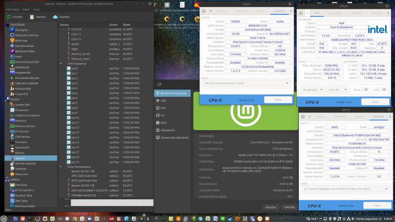
Task: Open the Linux Mint menu on taskbar
Action: (3, 219)
